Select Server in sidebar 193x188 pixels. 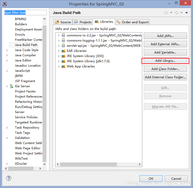point(20,112)
